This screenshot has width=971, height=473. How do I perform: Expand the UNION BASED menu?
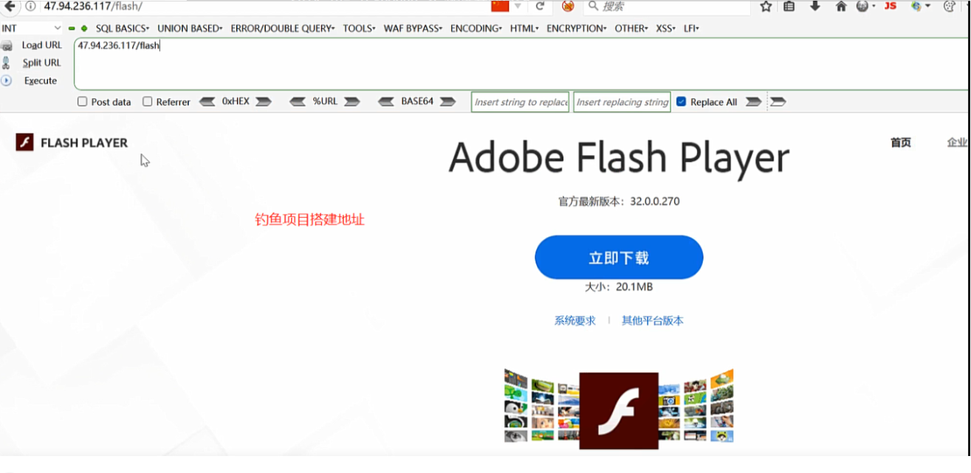(190, 28)
